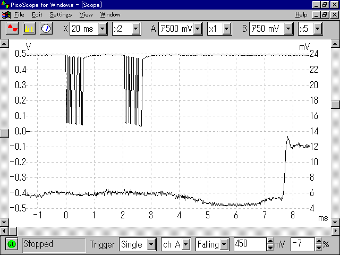Open the Window menu
This screenshot has height=255, width=340.
point(110,15)
